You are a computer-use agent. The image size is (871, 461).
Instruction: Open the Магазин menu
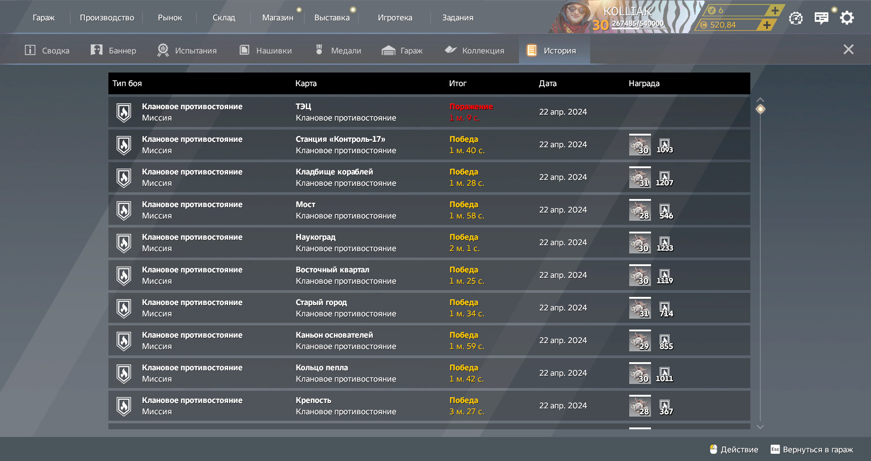(278, 18)
